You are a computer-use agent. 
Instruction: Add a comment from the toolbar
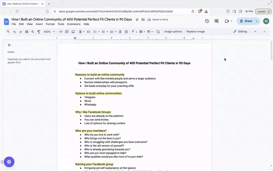point(67,32)
